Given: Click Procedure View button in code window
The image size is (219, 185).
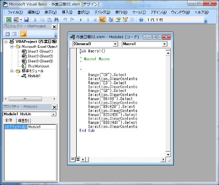Looking at the screenshot, I should (73, 159).
